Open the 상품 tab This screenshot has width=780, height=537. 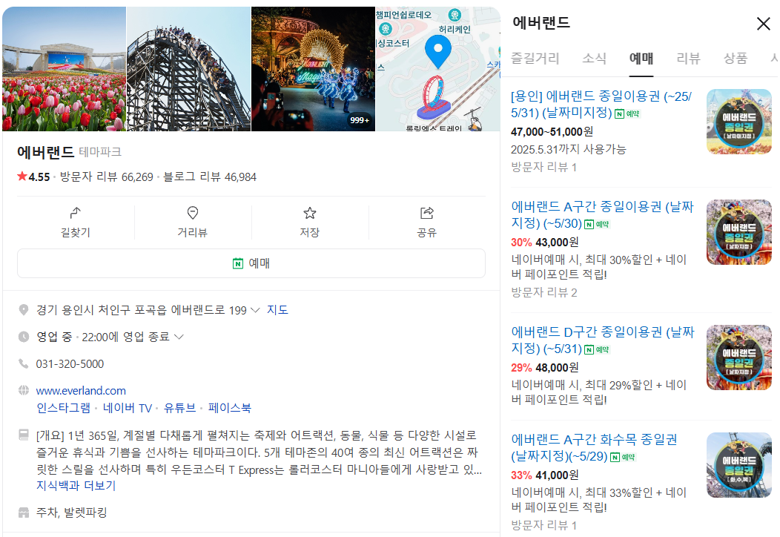click(x=736, y=59)
